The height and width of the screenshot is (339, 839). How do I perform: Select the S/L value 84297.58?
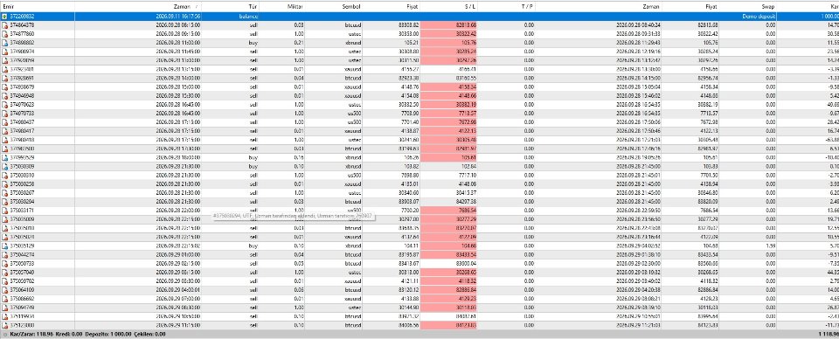[x=466, y=202]
